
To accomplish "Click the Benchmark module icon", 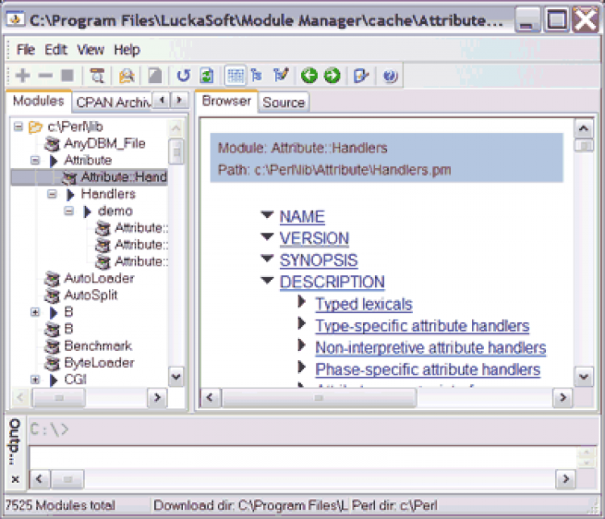I will coord(52,346).
